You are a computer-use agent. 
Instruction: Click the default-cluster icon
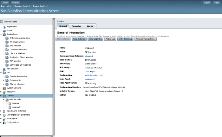pyautogui.click(x=7, y=100)
